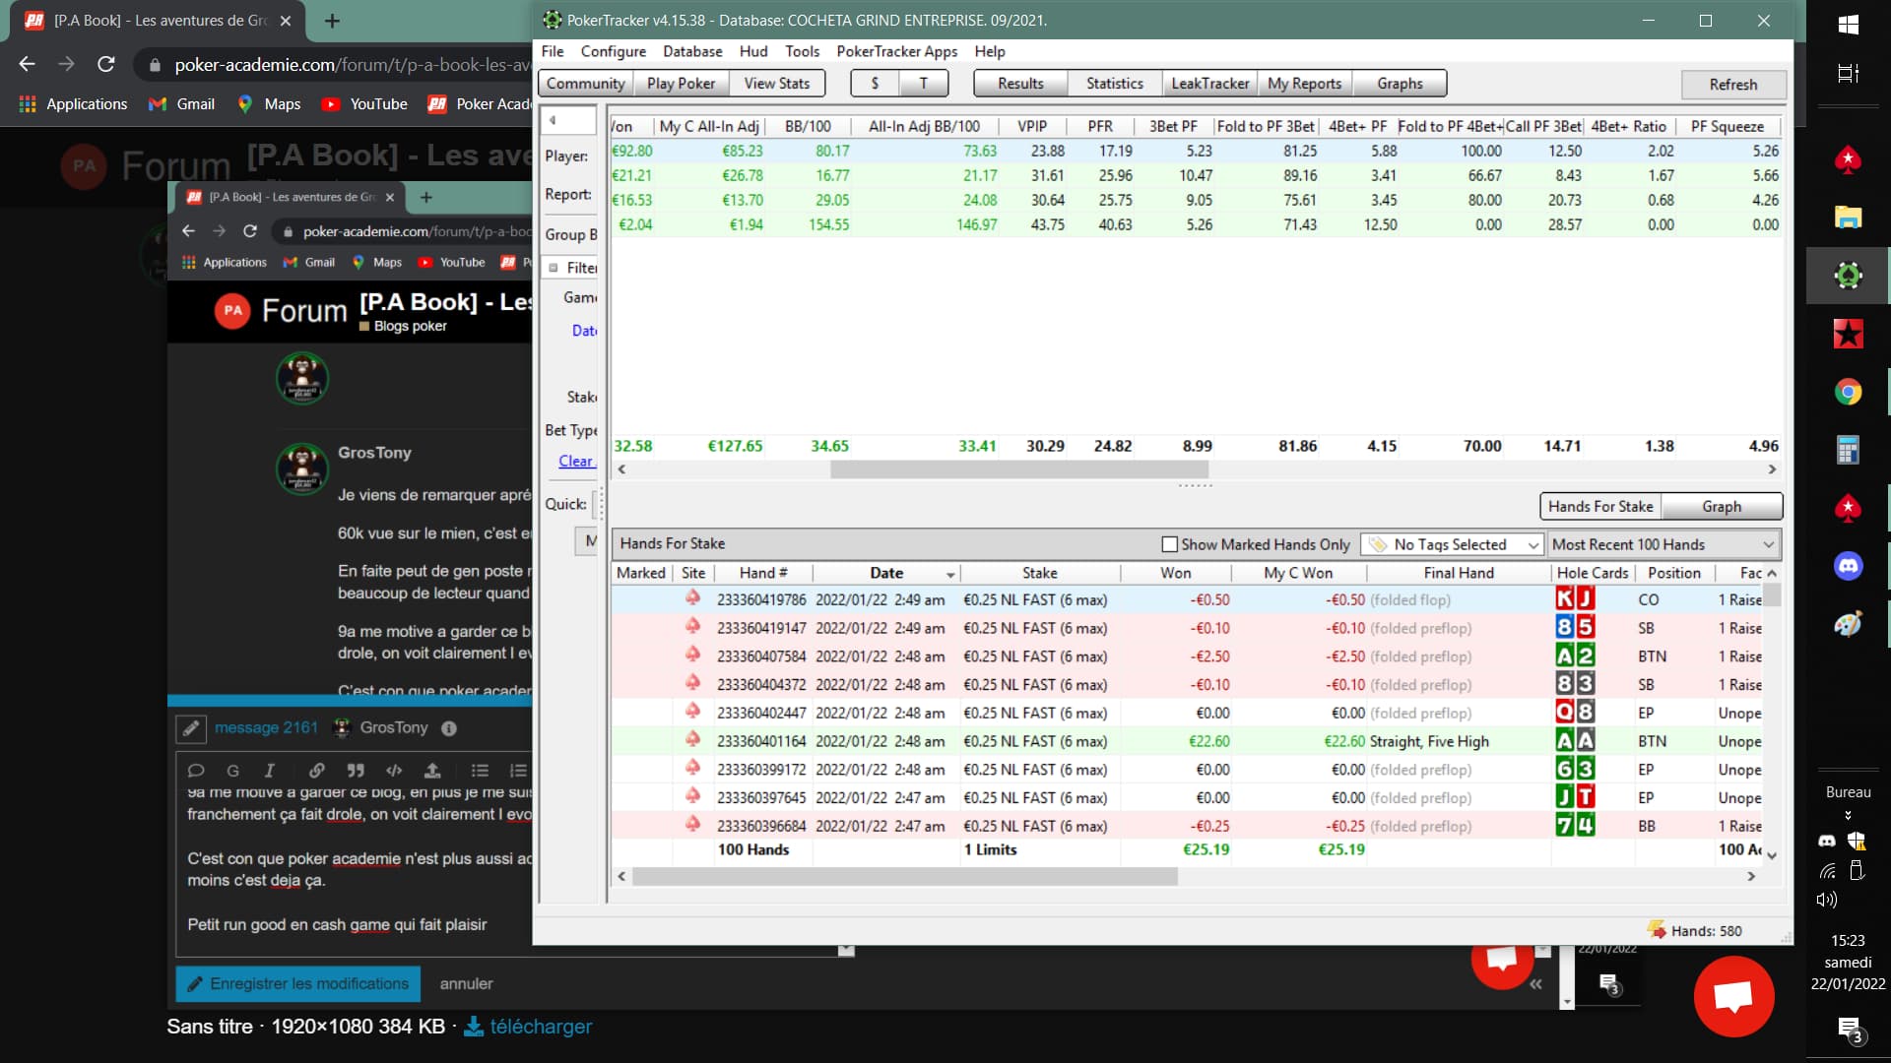
Task: Switch to the My Reports tab
Action: pos(1304,84)
